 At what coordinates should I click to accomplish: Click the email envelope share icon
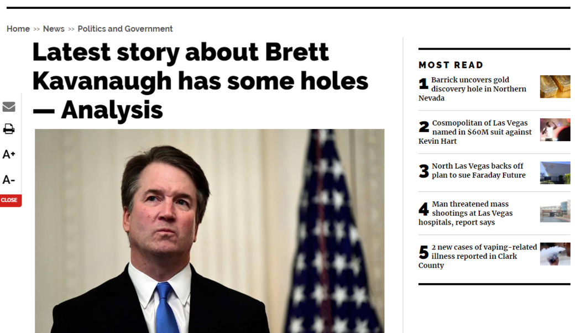pyautogui.click(x=9, y=107)
